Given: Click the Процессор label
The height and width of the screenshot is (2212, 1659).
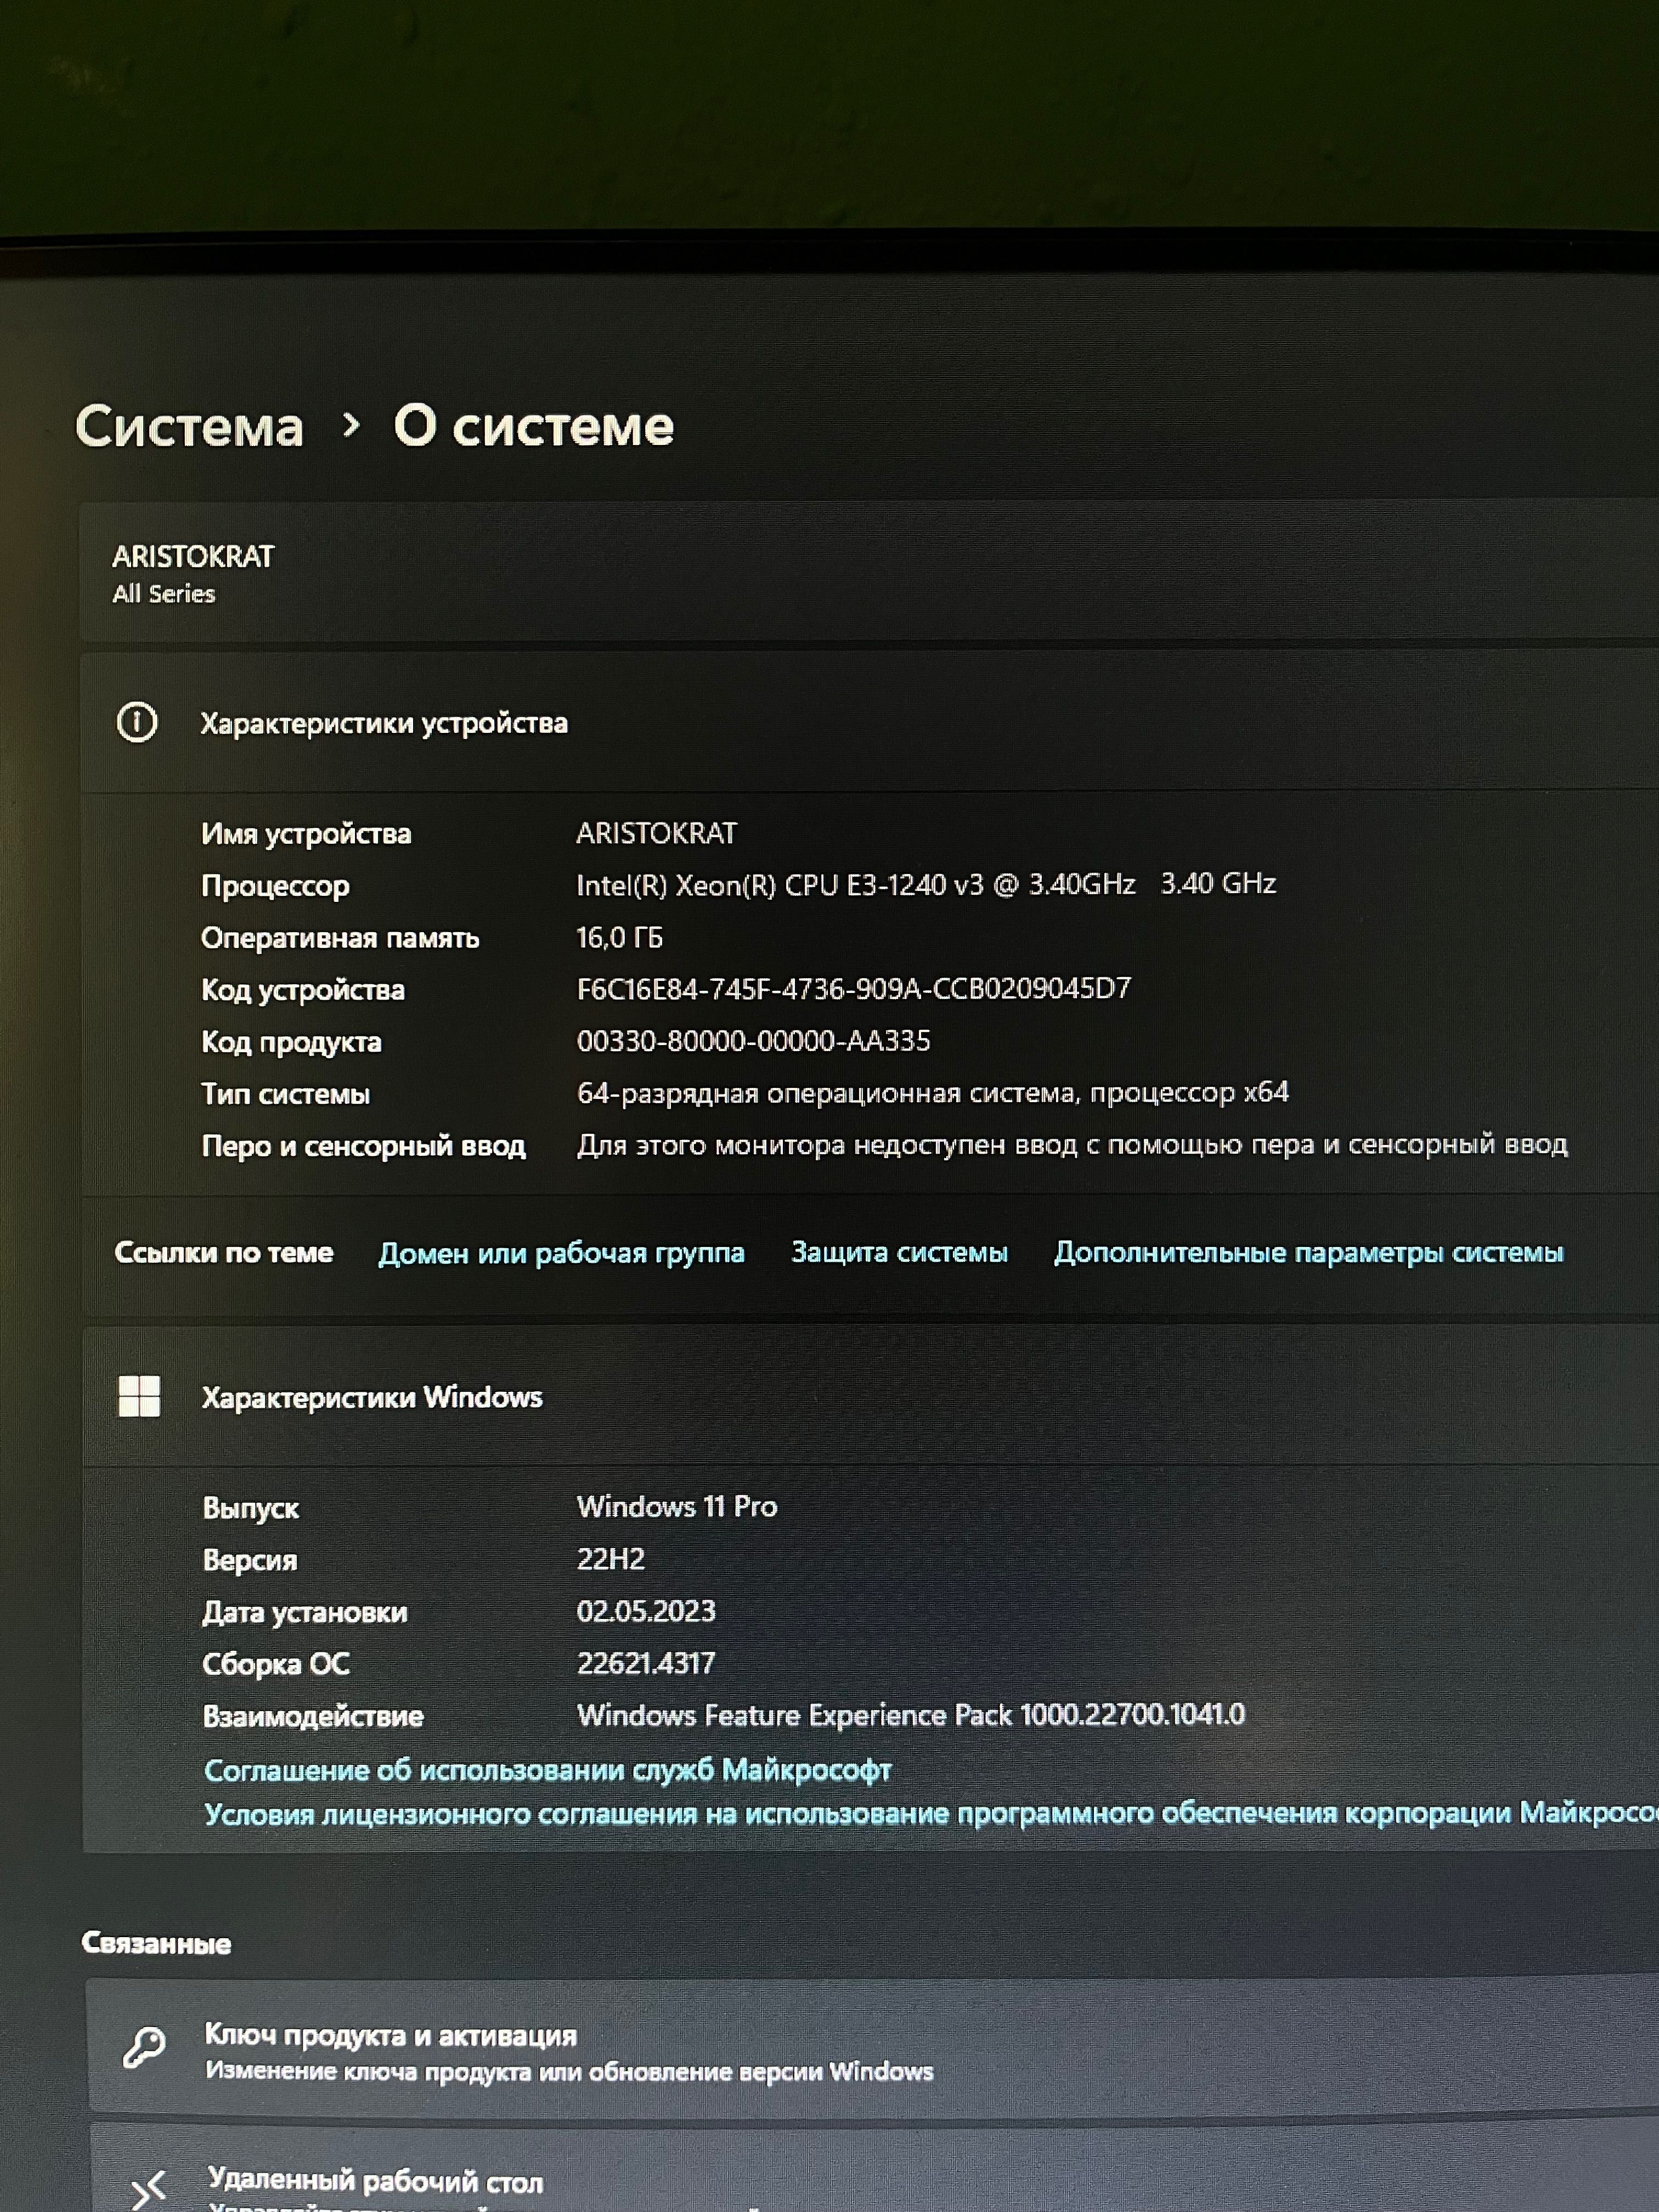Looking at the screenshot, I should (x=275, y=886).
